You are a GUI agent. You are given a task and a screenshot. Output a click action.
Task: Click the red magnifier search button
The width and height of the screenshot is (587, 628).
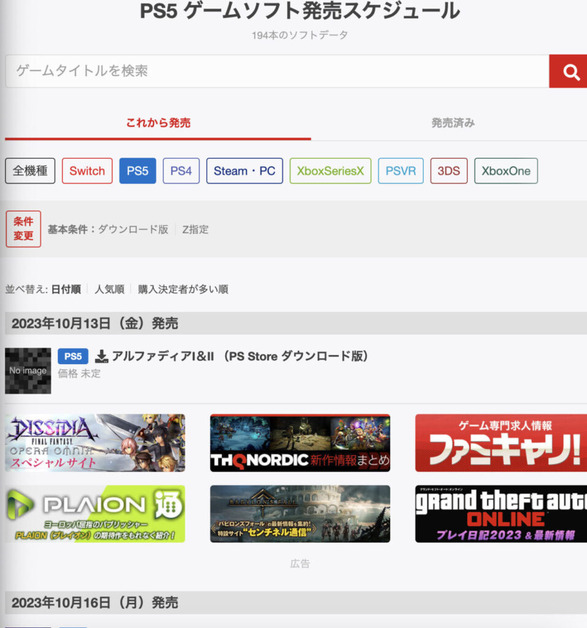tap(568, 71)
